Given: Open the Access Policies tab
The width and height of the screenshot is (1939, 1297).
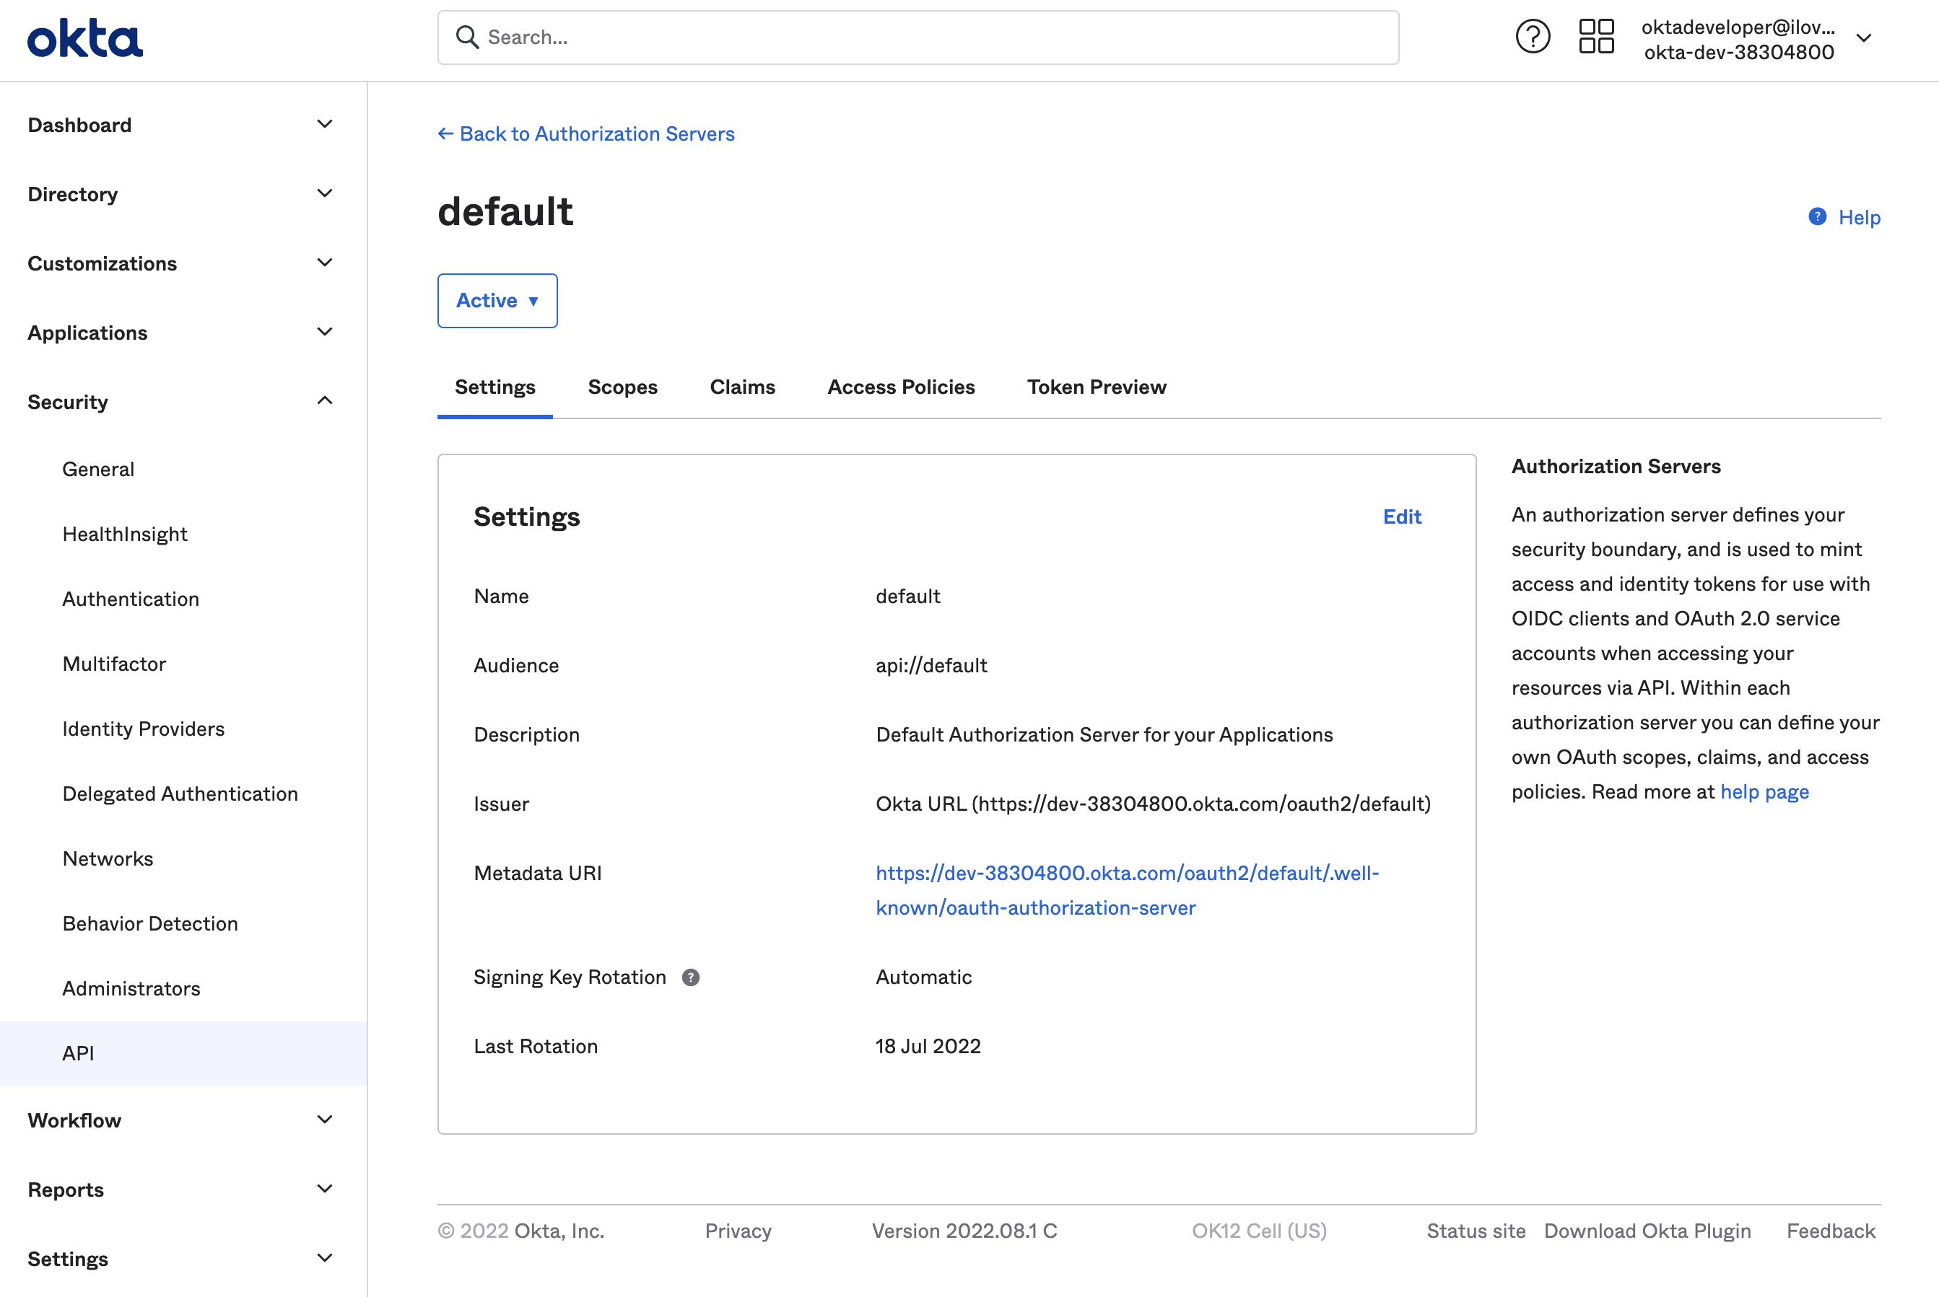Looking at the screenshot, I should coord(900,387).
